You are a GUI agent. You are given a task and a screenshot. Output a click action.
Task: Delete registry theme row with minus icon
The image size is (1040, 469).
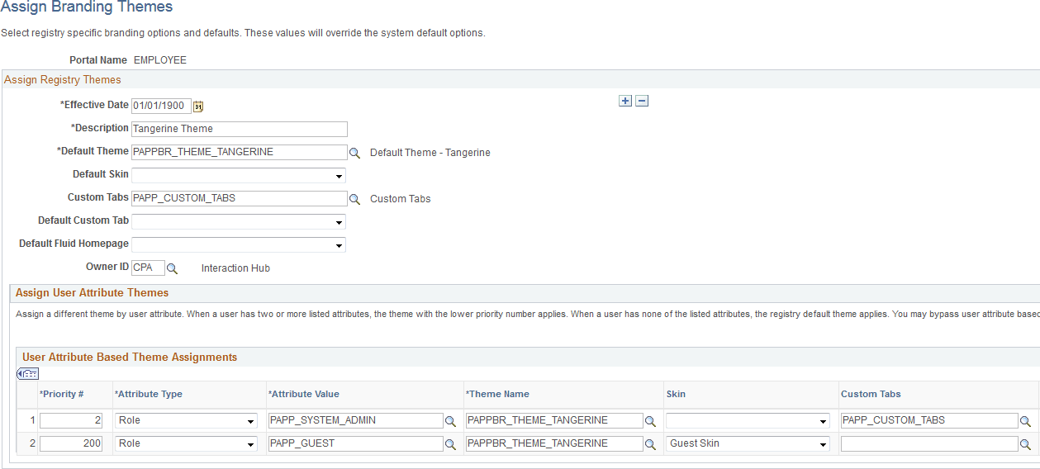(x=642, y=101)
